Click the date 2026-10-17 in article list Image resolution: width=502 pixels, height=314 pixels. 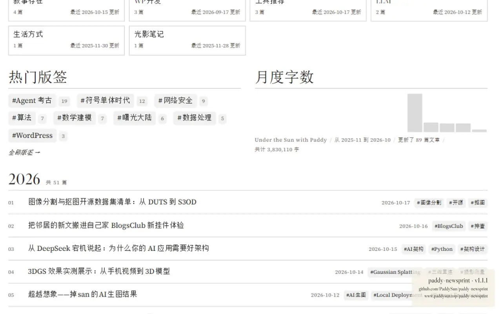pos(396,203)
